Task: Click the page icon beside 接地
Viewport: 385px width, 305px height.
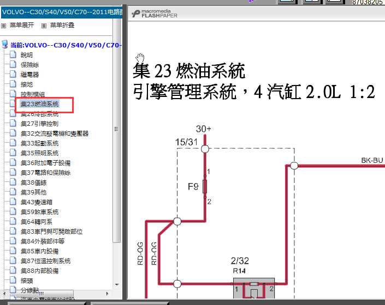Action: click(13, 84)
